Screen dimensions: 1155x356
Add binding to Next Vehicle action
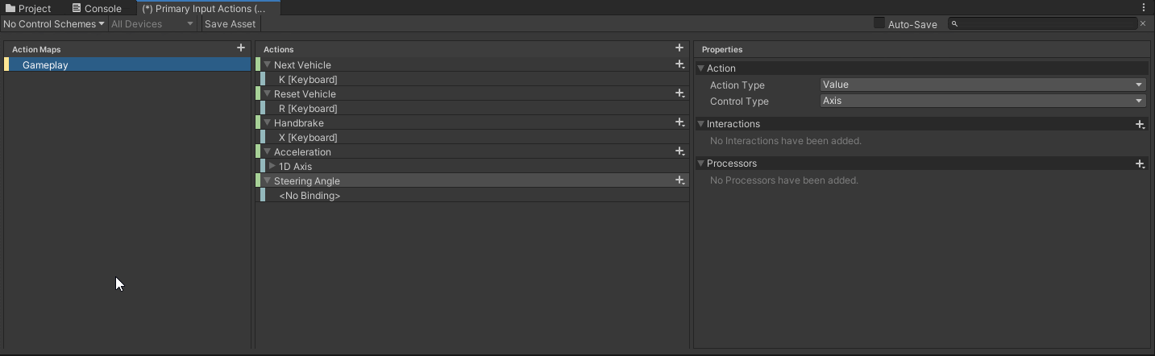click(x=679, y=64)
